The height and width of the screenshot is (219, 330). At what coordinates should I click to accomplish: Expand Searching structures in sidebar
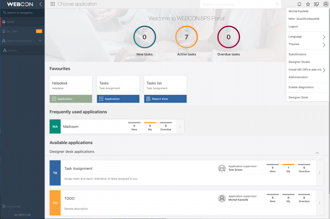point(40,41)
